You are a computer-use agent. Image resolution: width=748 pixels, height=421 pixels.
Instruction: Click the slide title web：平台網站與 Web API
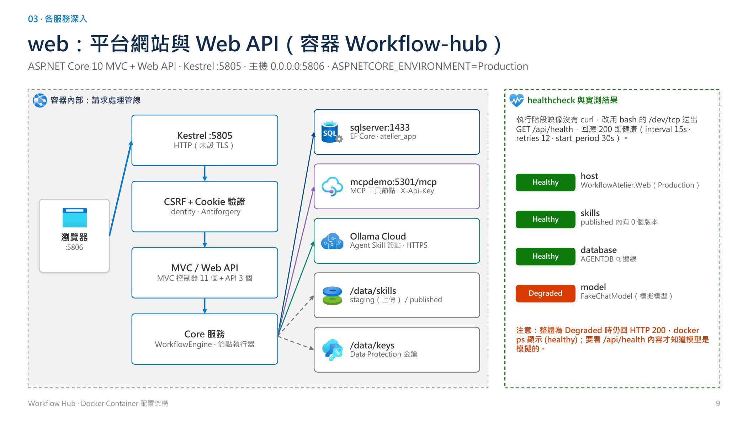[x=265, y=44]
